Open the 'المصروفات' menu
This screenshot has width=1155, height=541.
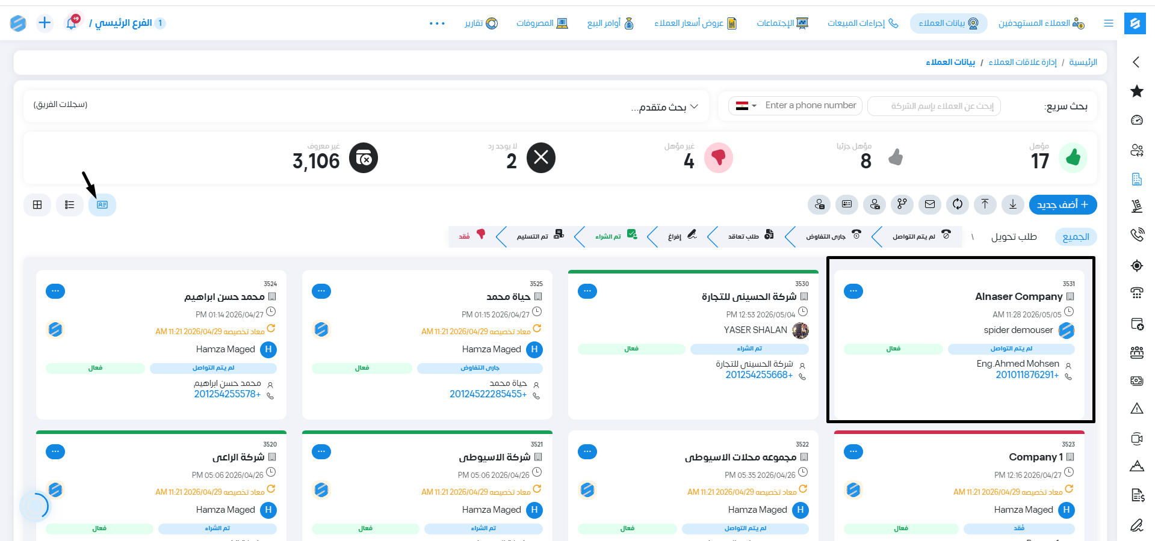[x=542, y=23]
